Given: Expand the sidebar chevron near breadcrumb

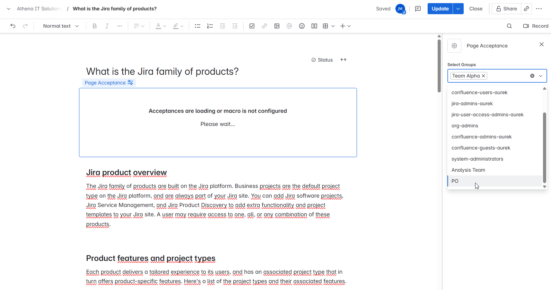Looking at the screenshot, I should [x=9, y=9].
